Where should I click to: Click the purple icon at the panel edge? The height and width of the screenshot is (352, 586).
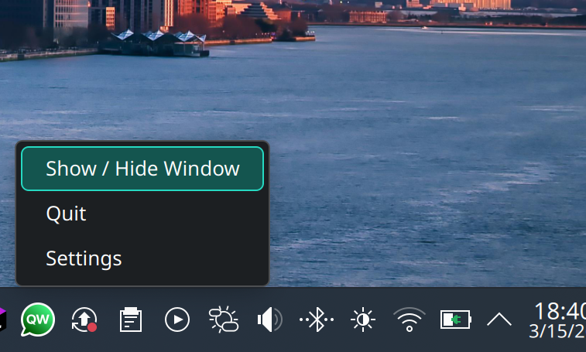pyautogui.click(x=2, y=320)
